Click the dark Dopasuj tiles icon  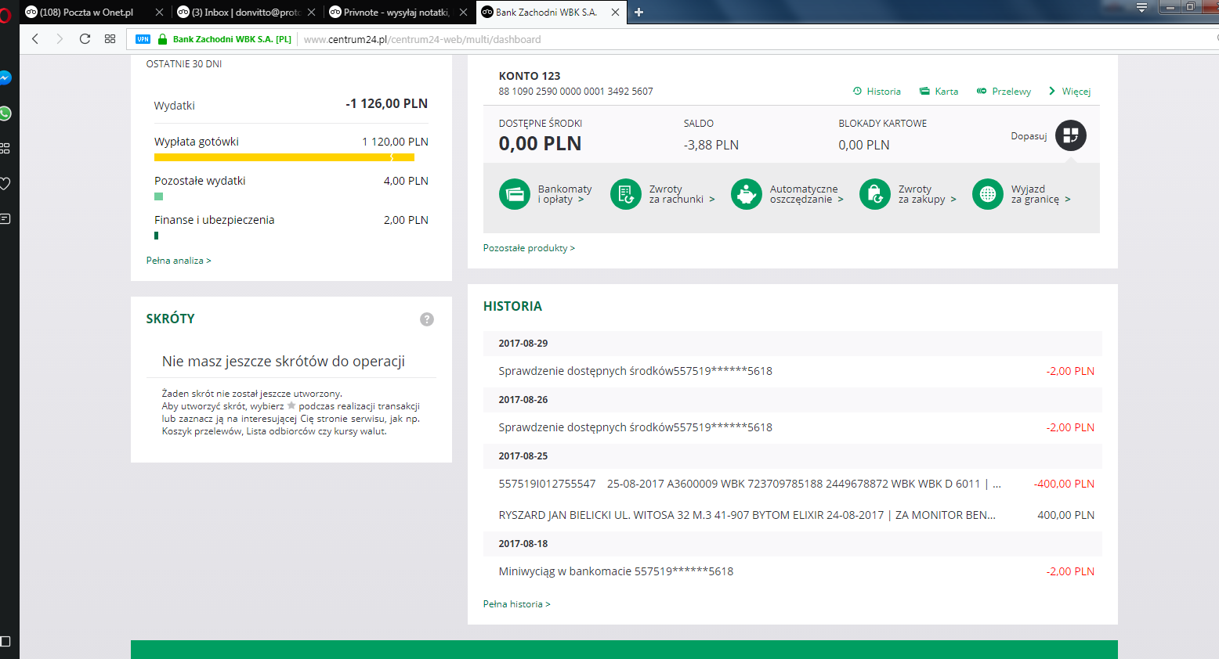click(x=1071, y=135)
